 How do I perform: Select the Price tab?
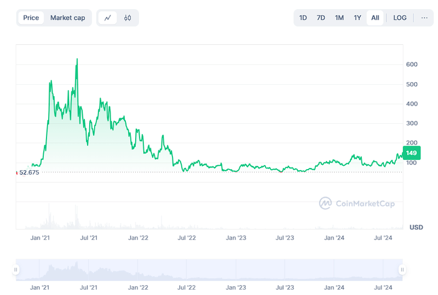coord(31,18)
